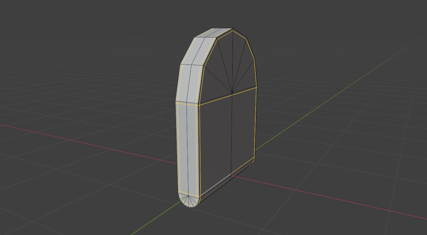Select the center vertex of the arch fan
Screen dimensions: 427x235
233,93
